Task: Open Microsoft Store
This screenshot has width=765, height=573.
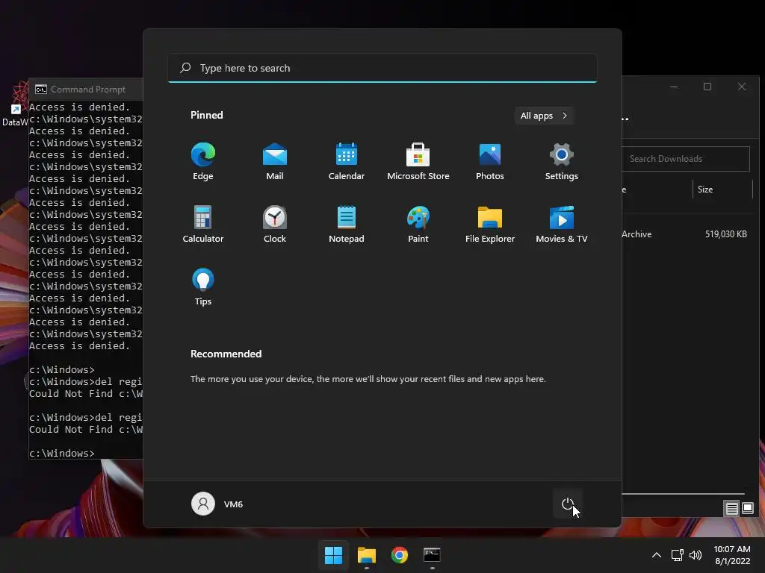Action: pos(418,161)
